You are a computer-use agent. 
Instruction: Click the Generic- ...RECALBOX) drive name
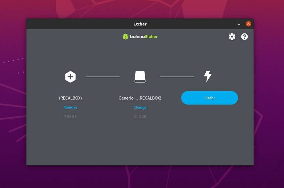[x=140, y=98]
